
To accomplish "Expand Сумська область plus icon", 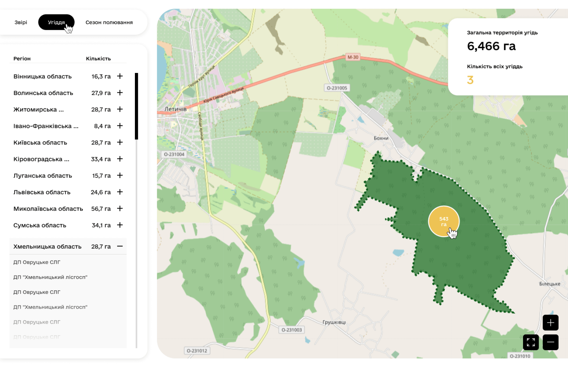I will (120, 225).
